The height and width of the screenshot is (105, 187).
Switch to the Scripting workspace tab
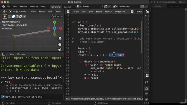56,7
